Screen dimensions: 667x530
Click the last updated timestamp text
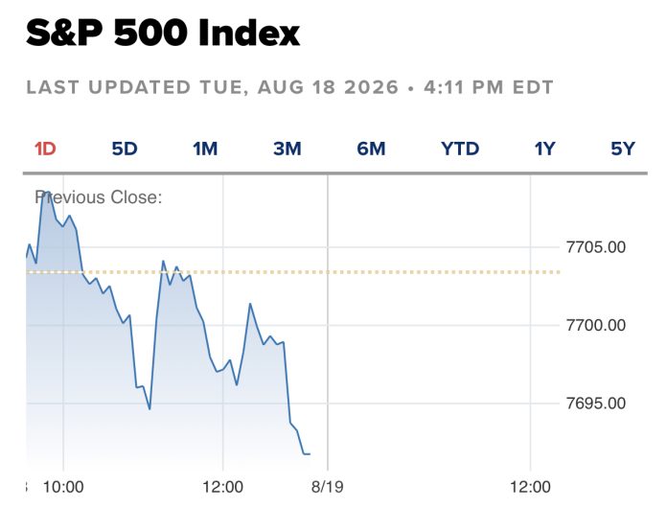coord(289,87)
